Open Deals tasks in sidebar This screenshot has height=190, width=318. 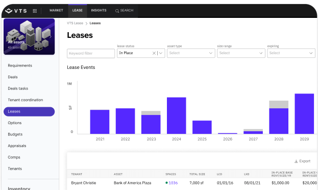tap(18, 88)
